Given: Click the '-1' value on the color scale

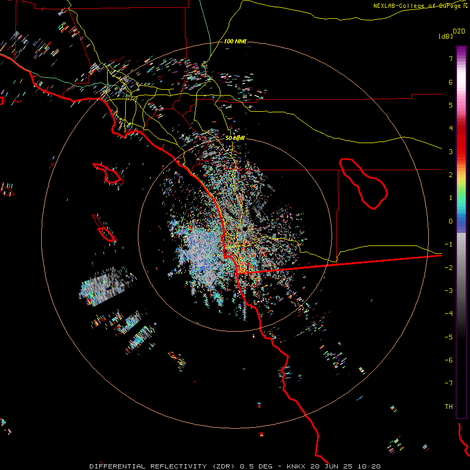Looking at the screenshot, I should [x=449, y=244].
